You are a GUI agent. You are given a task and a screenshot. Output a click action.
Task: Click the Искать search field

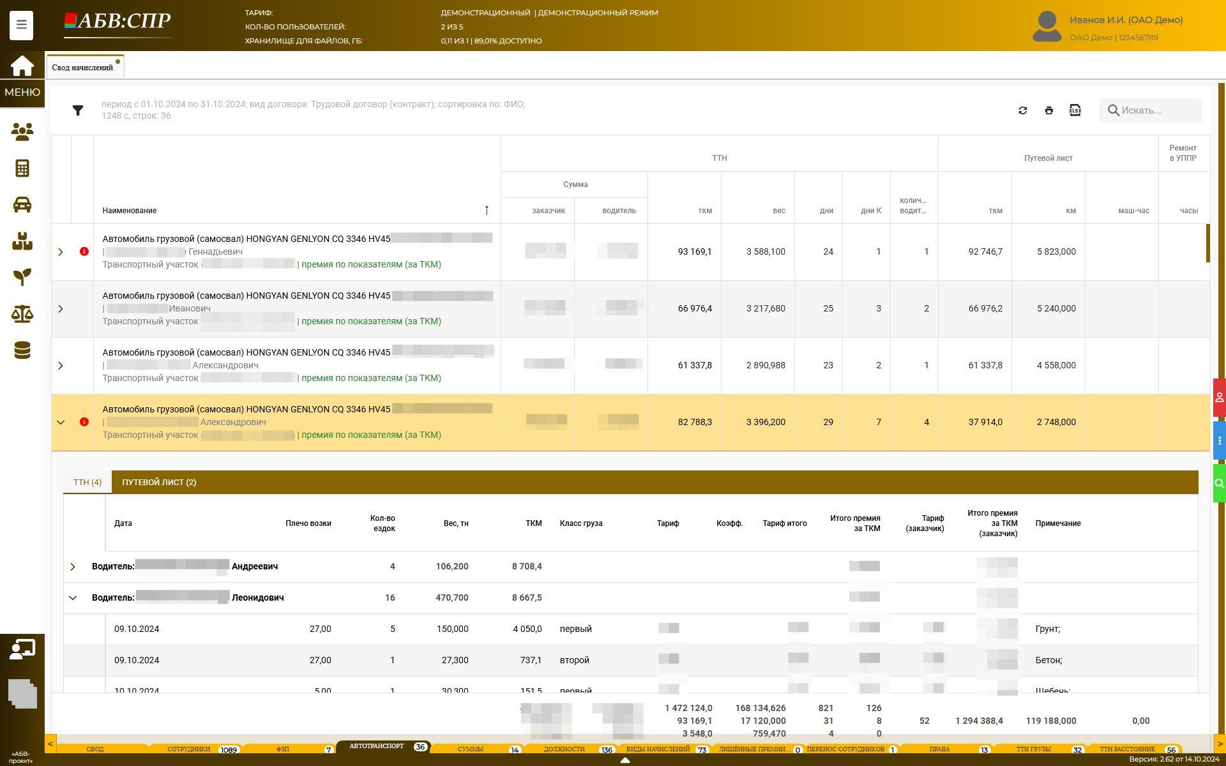1150,110
